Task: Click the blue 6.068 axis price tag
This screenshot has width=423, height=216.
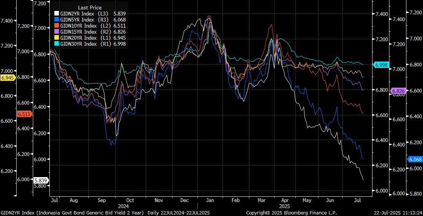Action: click(414, 159)
